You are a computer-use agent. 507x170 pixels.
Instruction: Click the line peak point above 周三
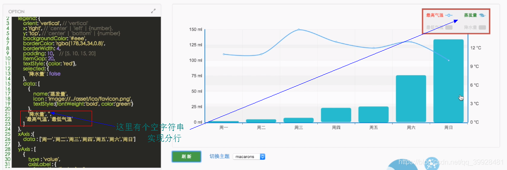(x=298, y=29)
